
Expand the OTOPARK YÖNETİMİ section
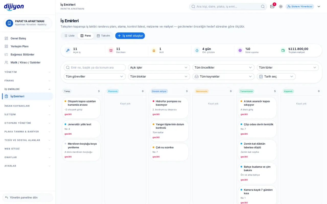[28, 123]
